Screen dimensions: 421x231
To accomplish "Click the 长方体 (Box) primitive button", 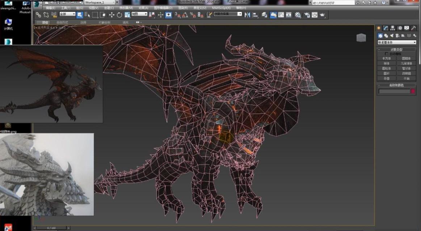I will (x=386, y=58).
